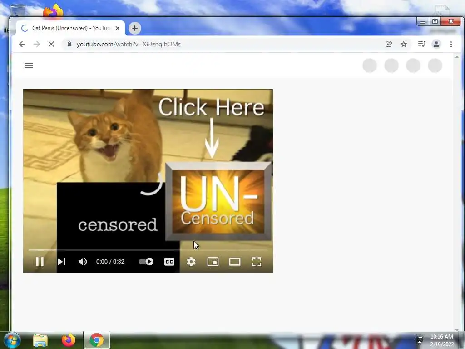This screenshot has width=465, height=349.
Task: Open the Chrome profile icon
Action: point(436,44)
